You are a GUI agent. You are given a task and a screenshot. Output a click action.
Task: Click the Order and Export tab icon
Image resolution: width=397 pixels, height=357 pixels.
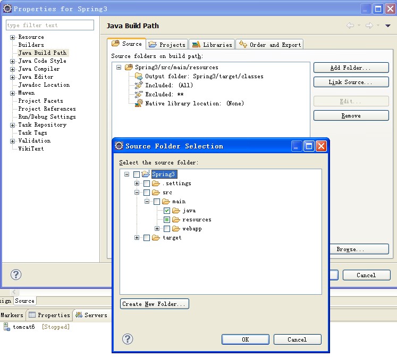pos(243,44)
